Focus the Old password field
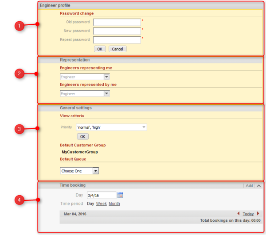This screenshot has width=266, height=235. (117, 22)
